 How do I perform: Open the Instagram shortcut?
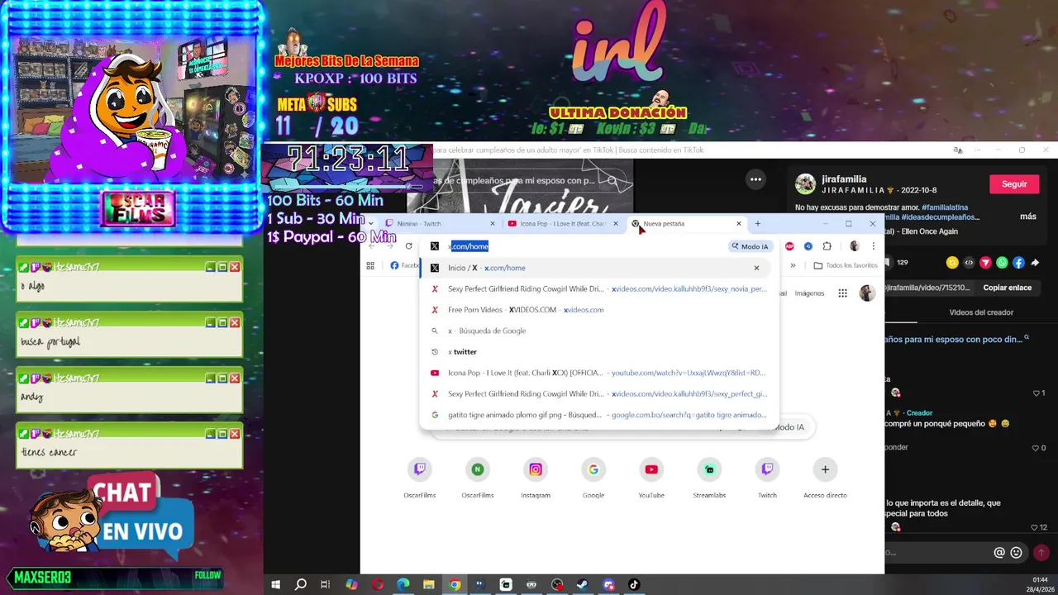536,478
